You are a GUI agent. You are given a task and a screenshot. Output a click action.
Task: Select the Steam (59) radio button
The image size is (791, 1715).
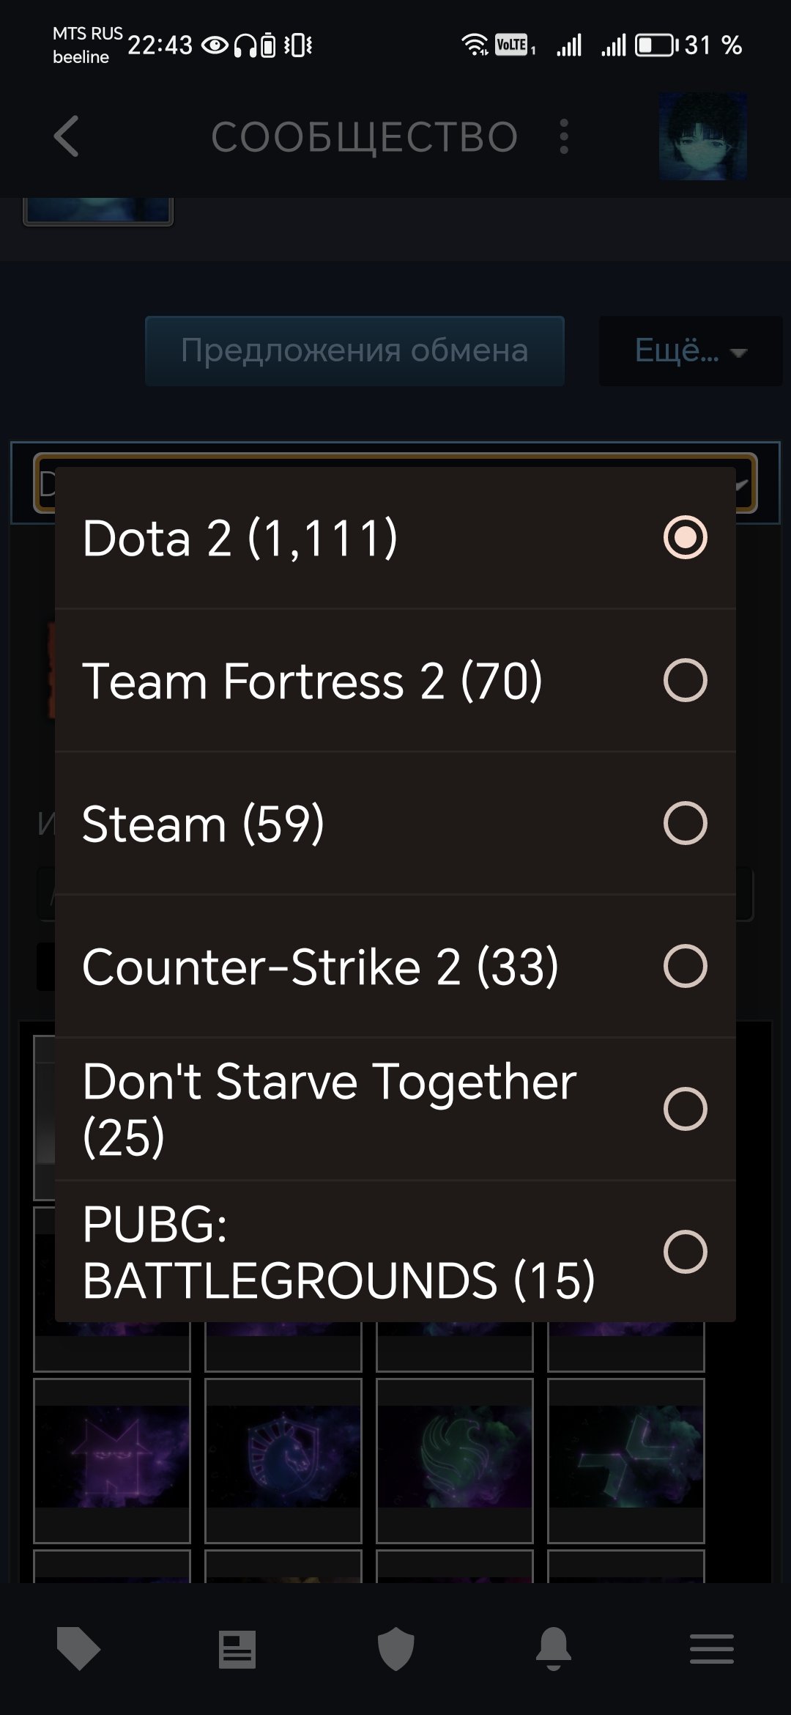685,823
